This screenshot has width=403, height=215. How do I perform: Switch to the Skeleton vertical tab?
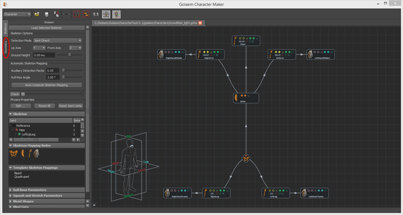(x=6, y=29)
